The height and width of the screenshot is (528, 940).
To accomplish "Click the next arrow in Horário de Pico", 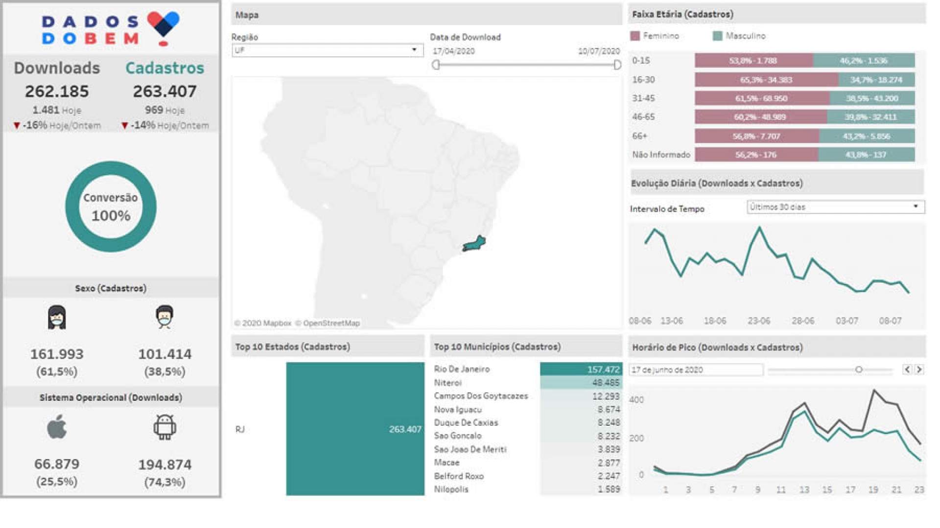I will click(x=919, y=369).
